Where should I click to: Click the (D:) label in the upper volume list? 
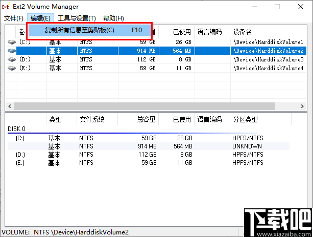coord(25,59)
